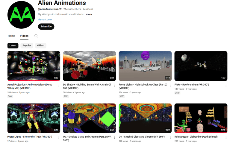The width and height of the screenshot is (230, 143).
Task: Click the 360° badge under Fluke Reeferendrum
Action: tap(177, 93)
